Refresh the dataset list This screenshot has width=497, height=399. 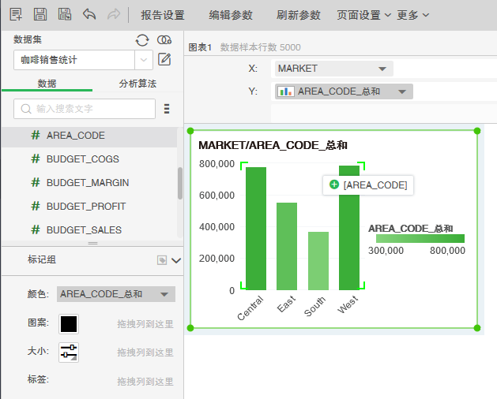pos(142,39)
